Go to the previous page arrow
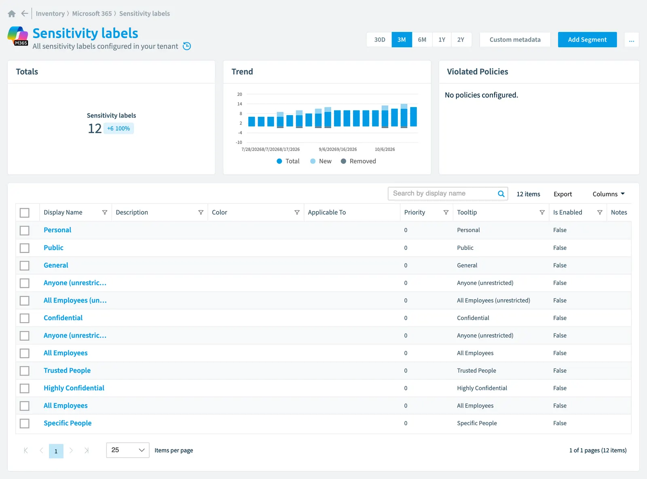 click(x=41, y=450)
